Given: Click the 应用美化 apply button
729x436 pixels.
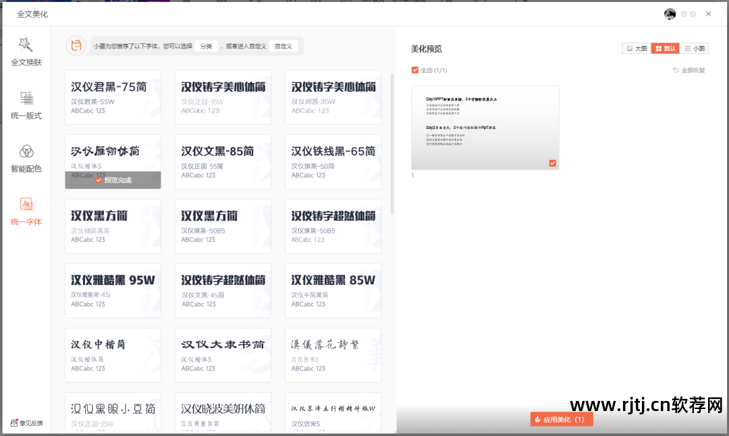Looking at the screenshot, I should pyautogui.click(x=562, y=418).
